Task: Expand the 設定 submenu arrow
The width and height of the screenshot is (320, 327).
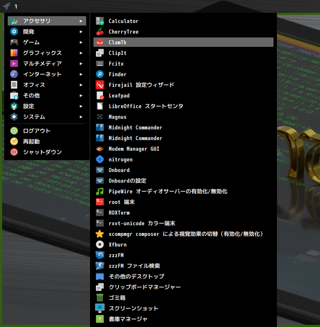Action: tap(81, 106)
